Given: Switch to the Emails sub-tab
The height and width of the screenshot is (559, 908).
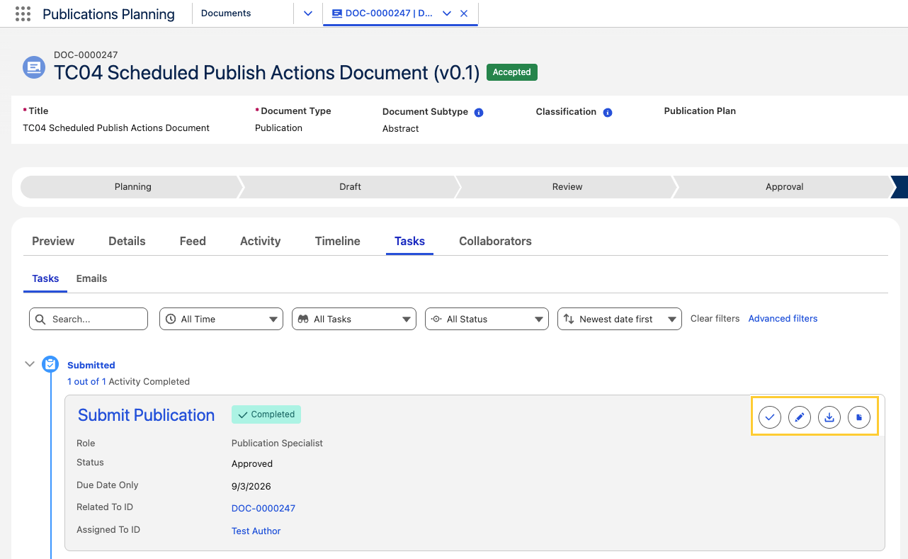Looking at the screenshot, I should point(91,278).
